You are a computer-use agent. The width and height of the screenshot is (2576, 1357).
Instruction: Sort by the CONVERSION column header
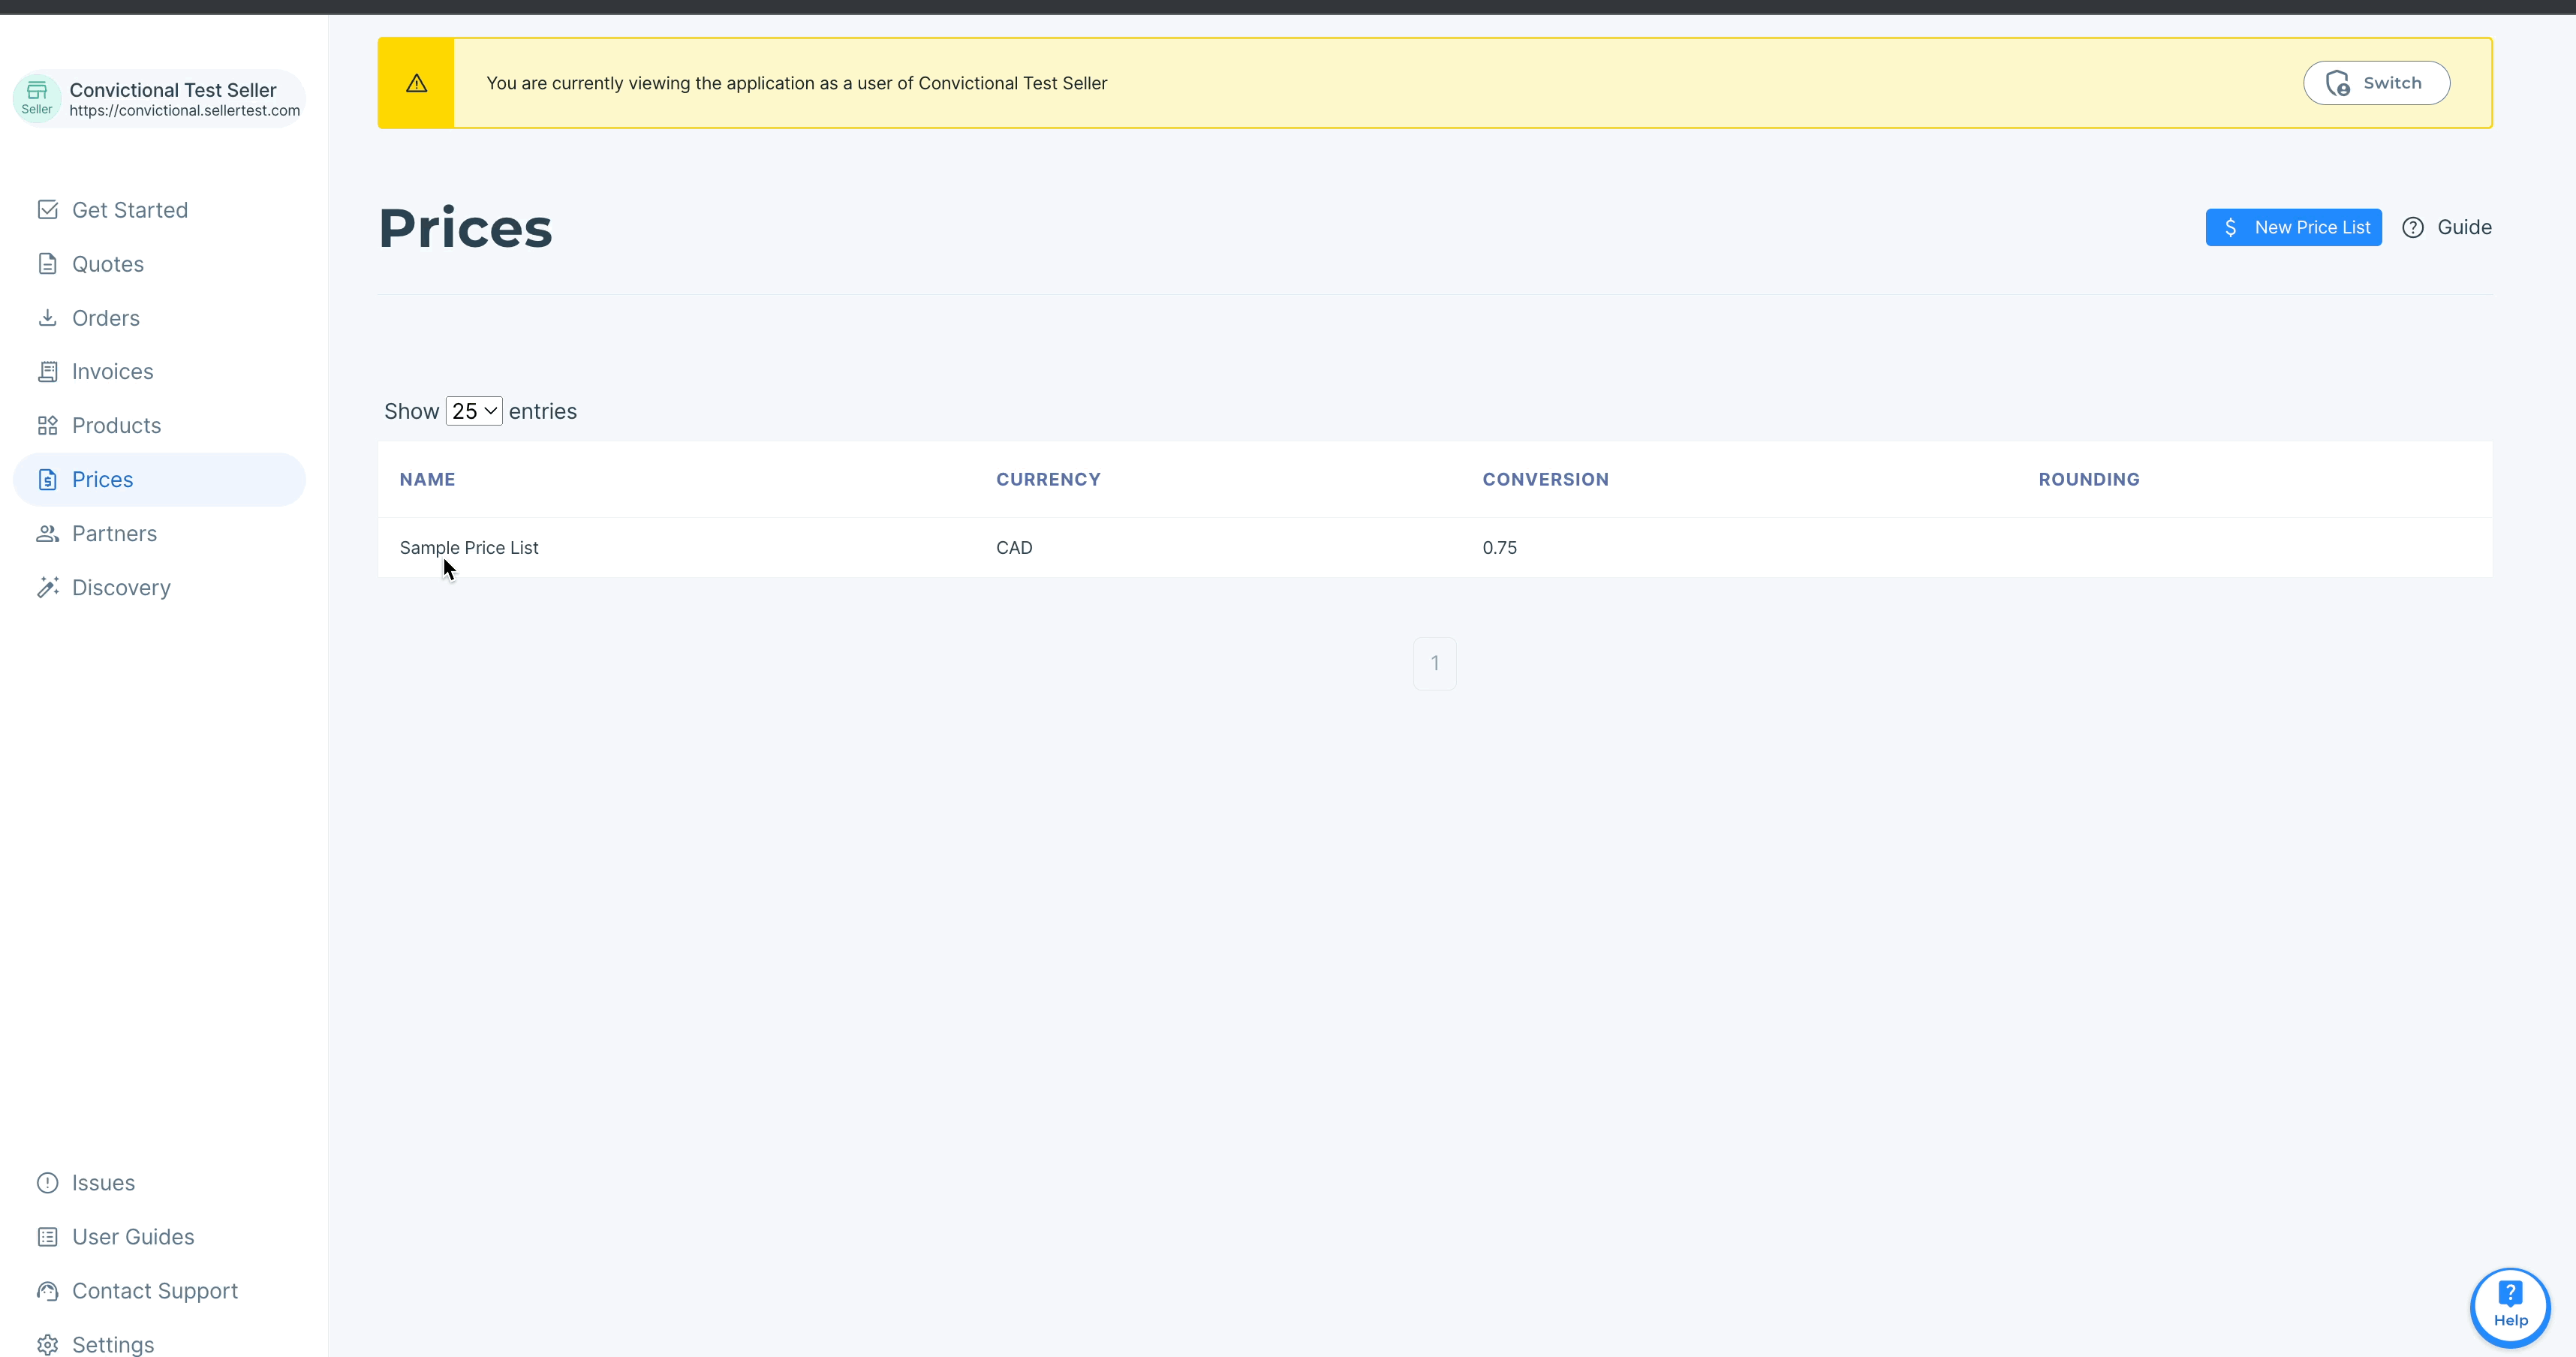1545,480
